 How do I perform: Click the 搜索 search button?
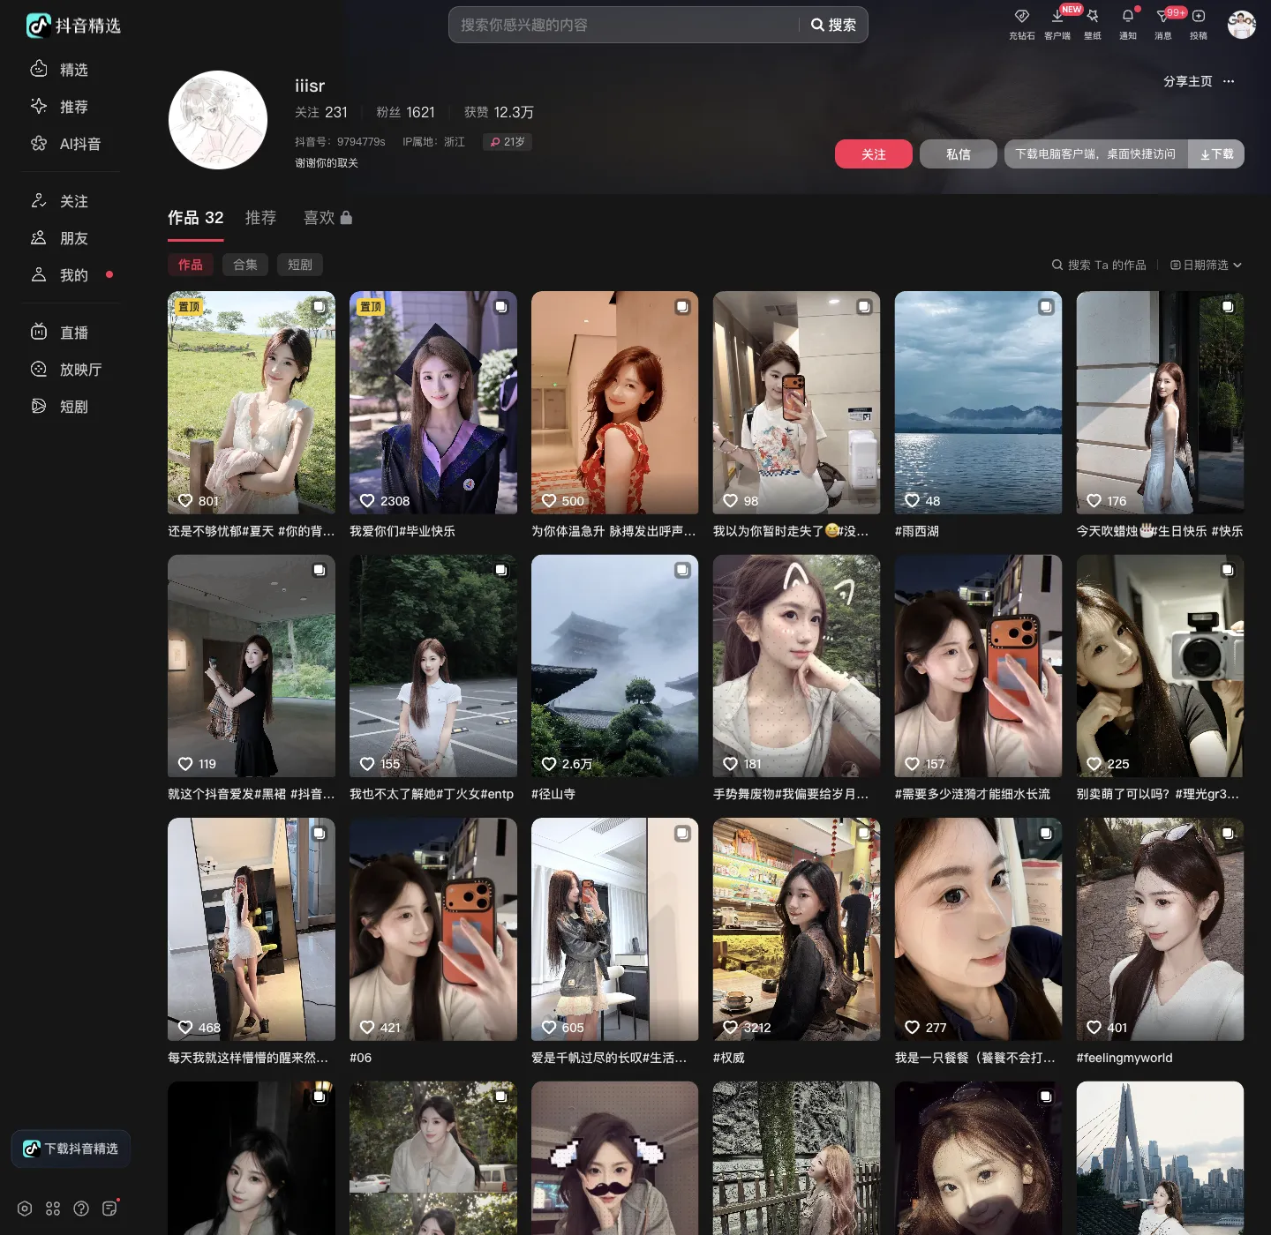[834, 25]
